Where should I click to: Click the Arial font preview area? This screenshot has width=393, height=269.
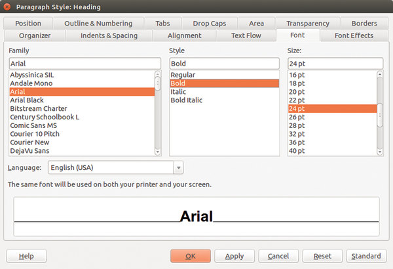196,217
